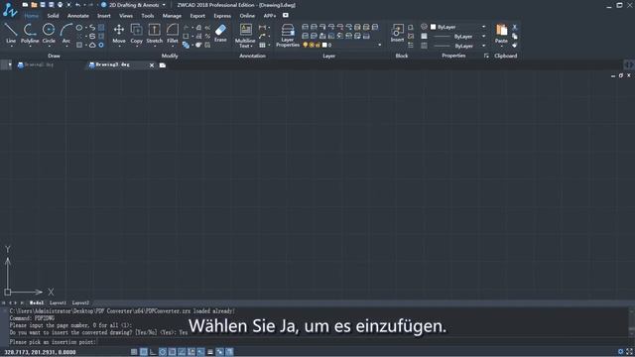635x357 pixels.
Task: Click the ZWCAD application logo
Action: [10, 10]
